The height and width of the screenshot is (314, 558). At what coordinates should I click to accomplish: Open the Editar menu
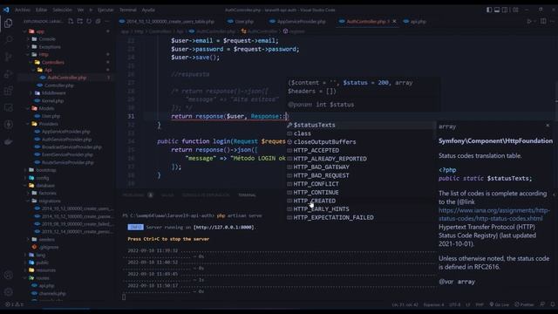41,10
